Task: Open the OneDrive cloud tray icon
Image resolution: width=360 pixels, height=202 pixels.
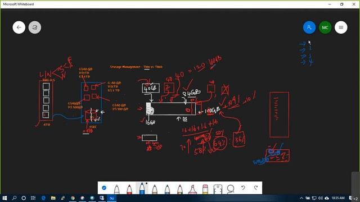Action: pos(327,198)
